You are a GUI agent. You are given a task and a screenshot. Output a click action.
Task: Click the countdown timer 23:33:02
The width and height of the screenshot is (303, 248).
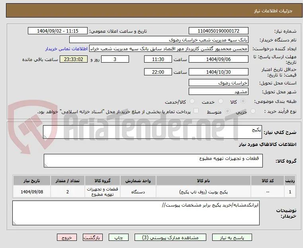click(x=74, y=59)
